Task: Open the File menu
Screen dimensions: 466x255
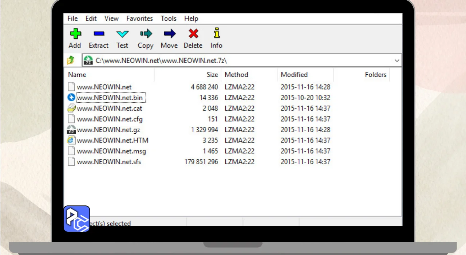Action: coord(72,19)
